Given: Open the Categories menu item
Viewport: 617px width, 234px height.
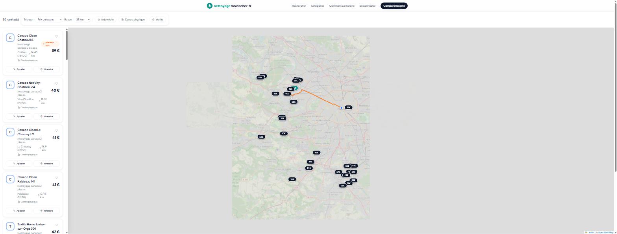Looking at the screenshot, I should pyautogui.click(x=318, y=6).
